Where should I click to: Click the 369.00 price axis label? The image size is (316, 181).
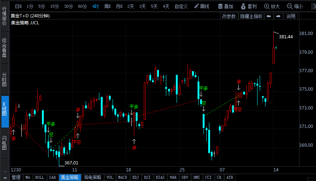click(306, 145)
